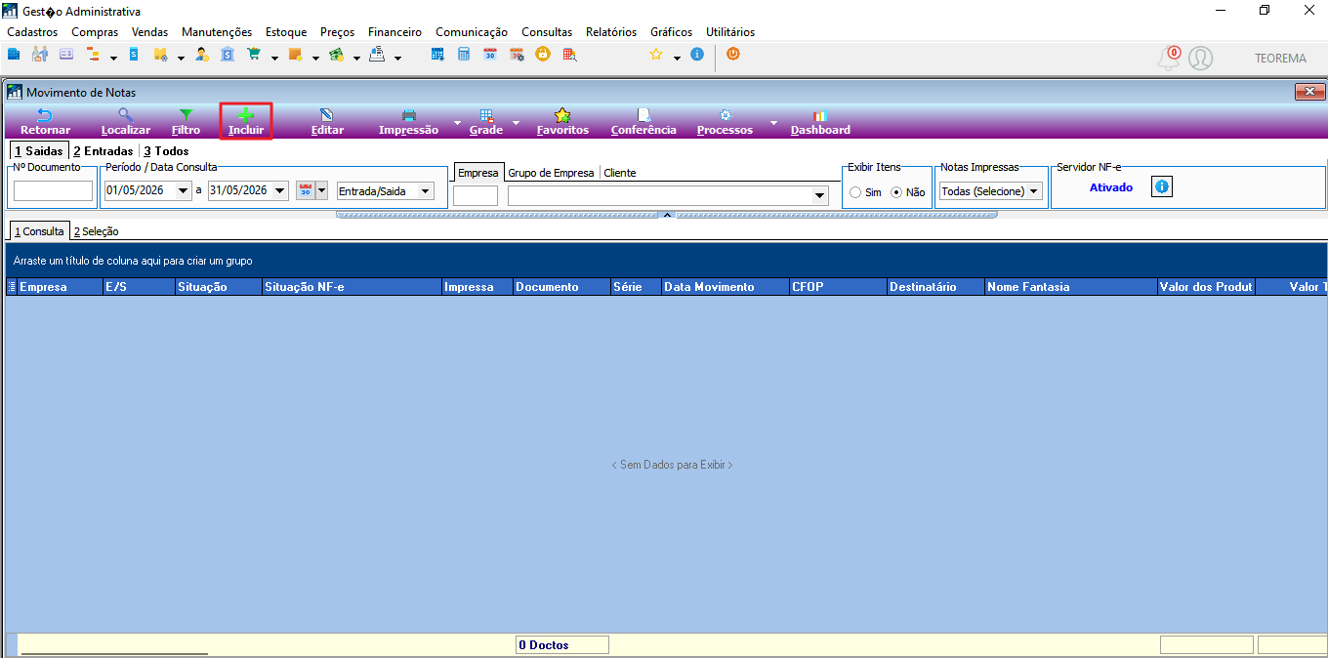1328x658 pixels.
Task: Switch to the Todos tab
Action: (x=166, y=151)
